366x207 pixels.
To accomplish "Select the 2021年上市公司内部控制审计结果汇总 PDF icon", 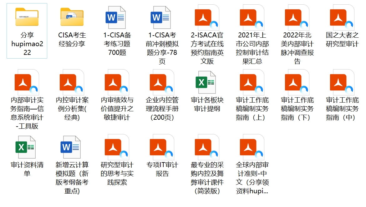I will click(x=252, y=17).
